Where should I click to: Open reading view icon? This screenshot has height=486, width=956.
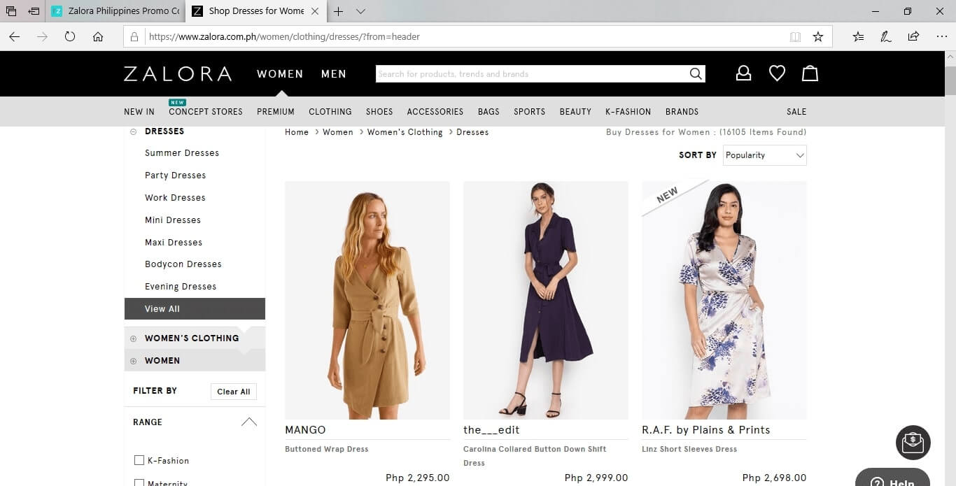click(795, 36)
